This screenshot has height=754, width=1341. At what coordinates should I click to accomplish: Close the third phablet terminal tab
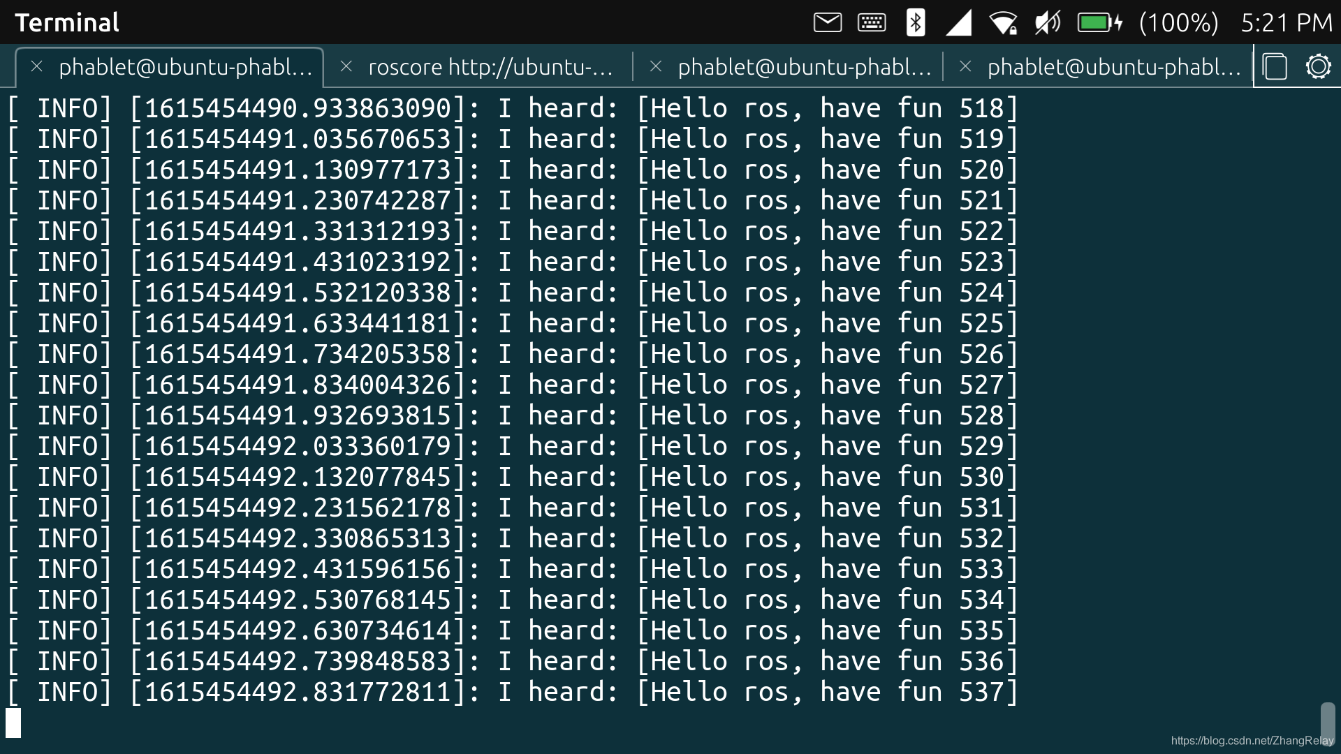pyautogui.click(x=655, y=66)
